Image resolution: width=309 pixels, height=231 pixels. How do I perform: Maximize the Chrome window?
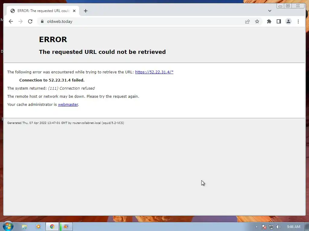click(288, 6)
